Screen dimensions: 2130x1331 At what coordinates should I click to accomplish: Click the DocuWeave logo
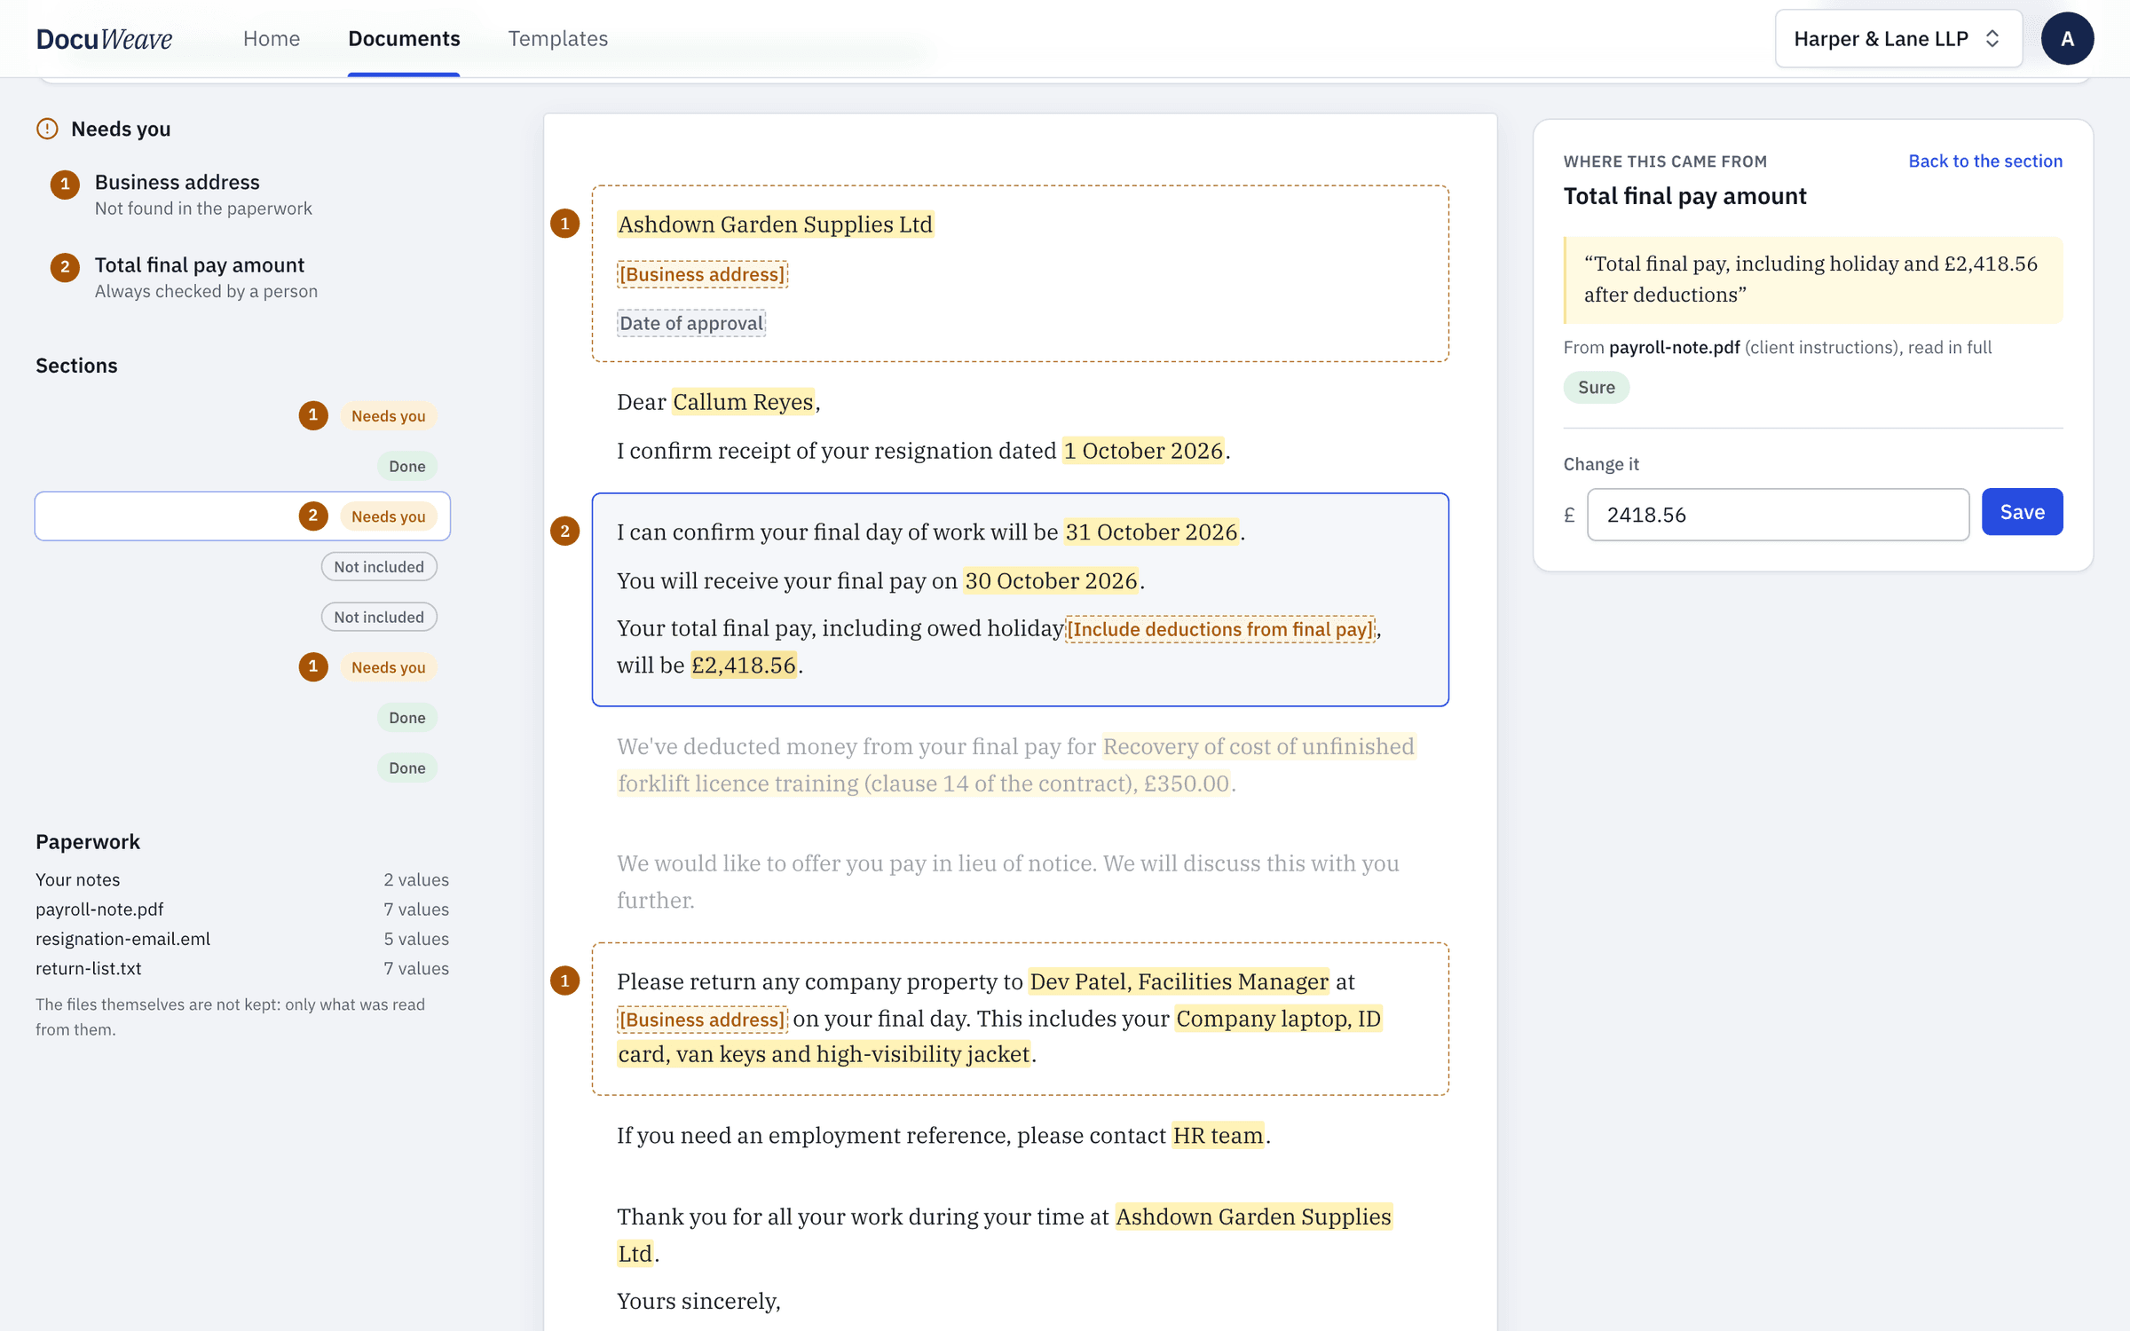point(104,38)
